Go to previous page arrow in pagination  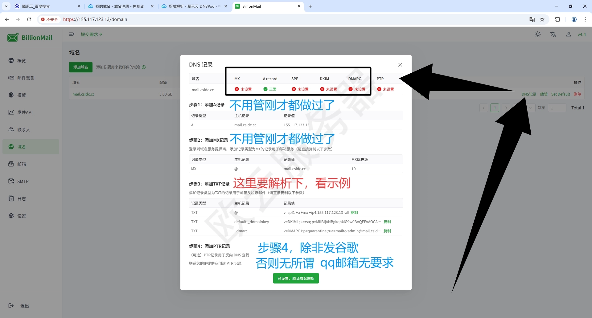(484, 108)
